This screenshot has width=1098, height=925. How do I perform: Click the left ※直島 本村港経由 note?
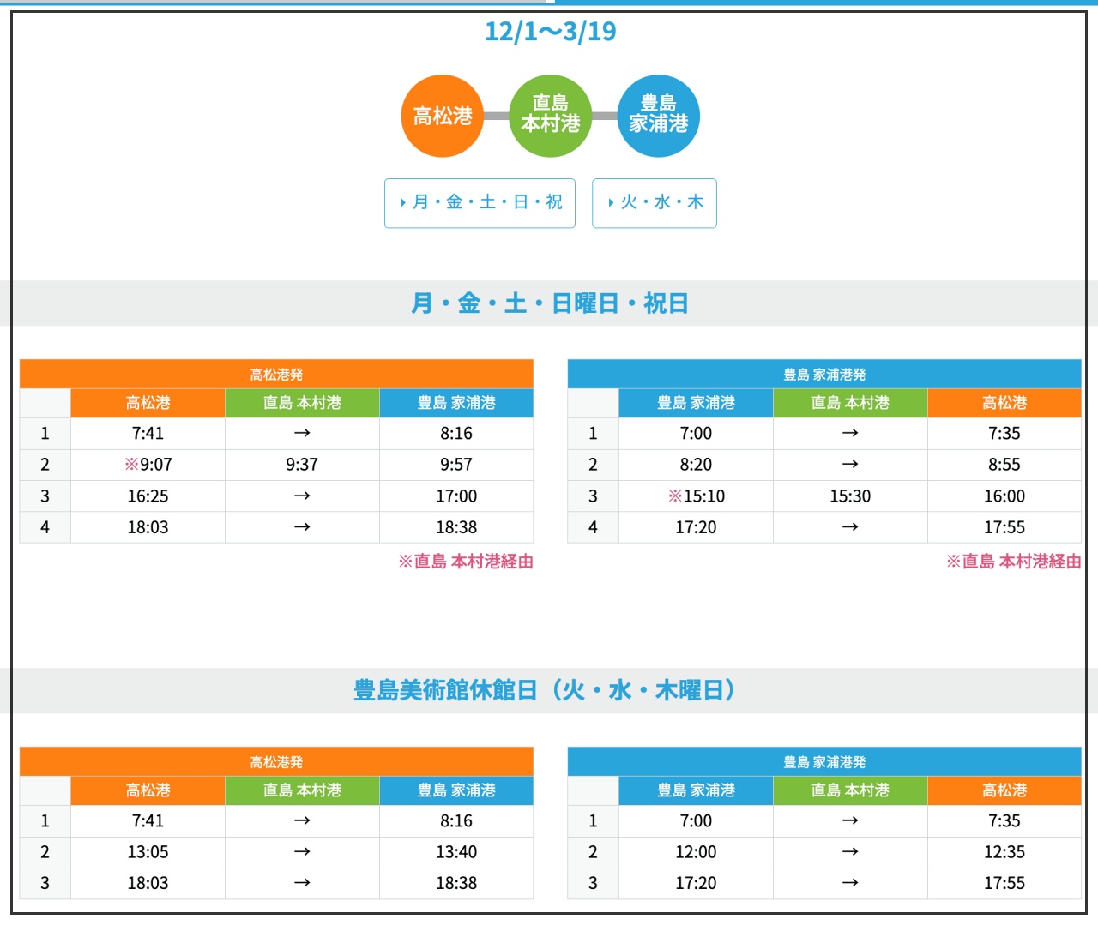(x=466, y=562)
